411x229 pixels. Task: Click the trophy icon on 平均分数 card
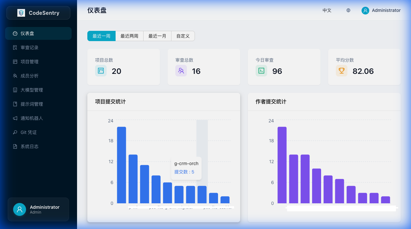341,71
